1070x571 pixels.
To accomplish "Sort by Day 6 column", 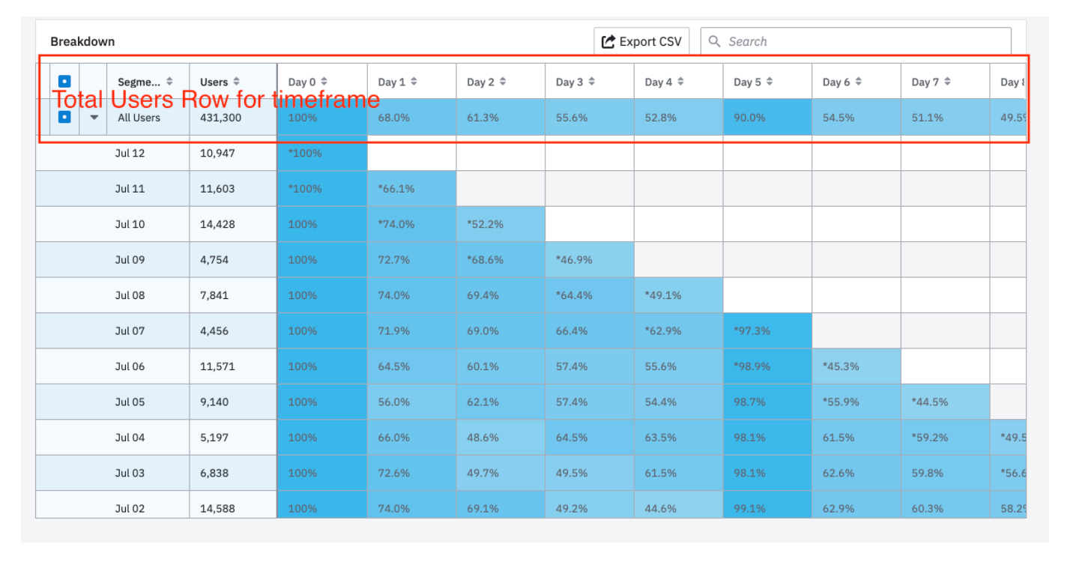I will click(x=842, y=82).
